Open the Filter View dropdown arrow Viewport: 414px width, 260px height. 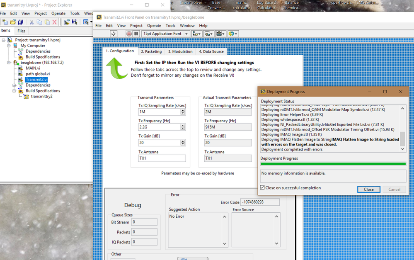tap(91, 22)
